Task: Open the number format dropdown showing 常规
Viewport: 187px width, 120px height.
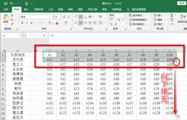Action: click(124, 15)
